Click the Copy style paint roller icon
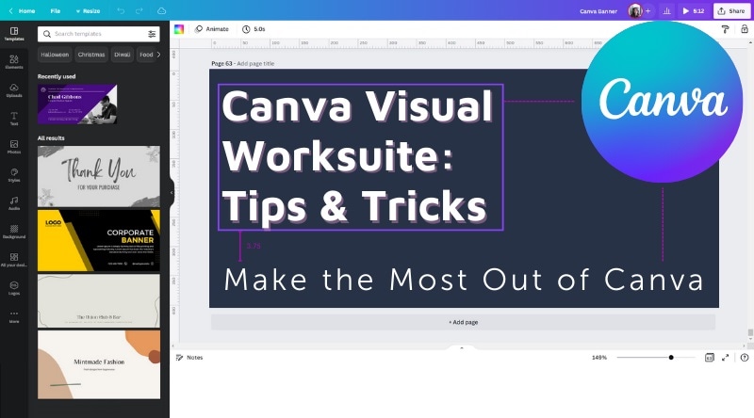This screenshot has width=754, height=418. click(725, 29)
